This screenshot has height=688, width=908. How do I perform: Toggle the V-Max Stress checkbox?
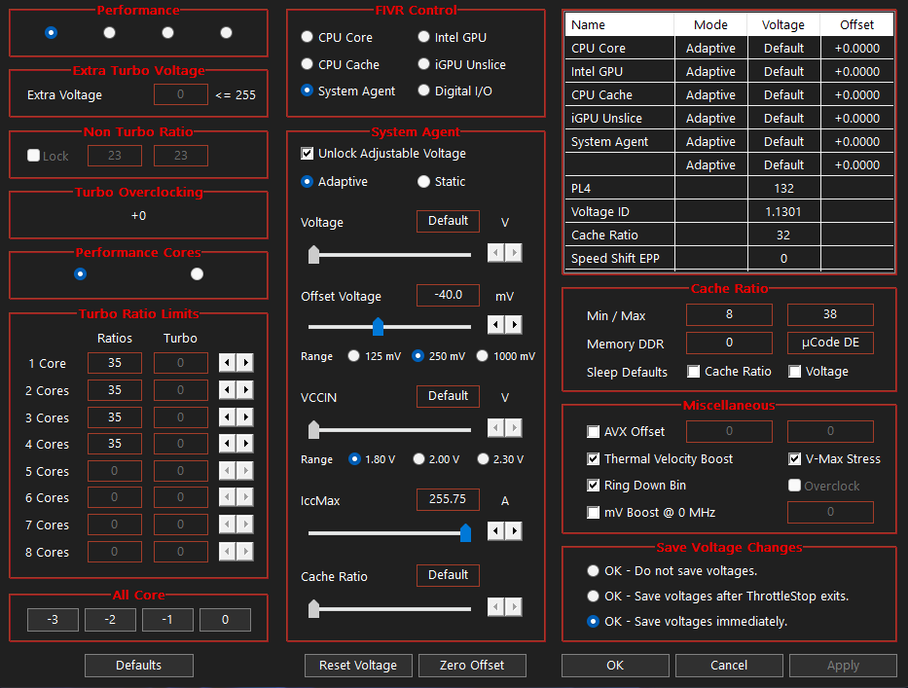795,458
